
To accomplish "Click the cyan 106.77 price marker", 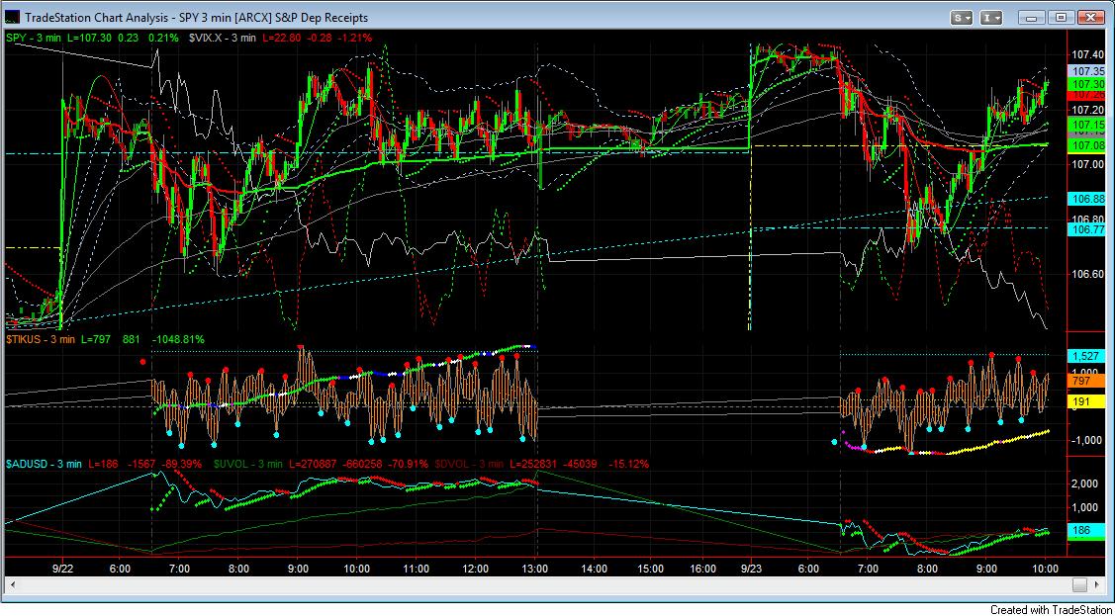I will [x=1087, y=228].
